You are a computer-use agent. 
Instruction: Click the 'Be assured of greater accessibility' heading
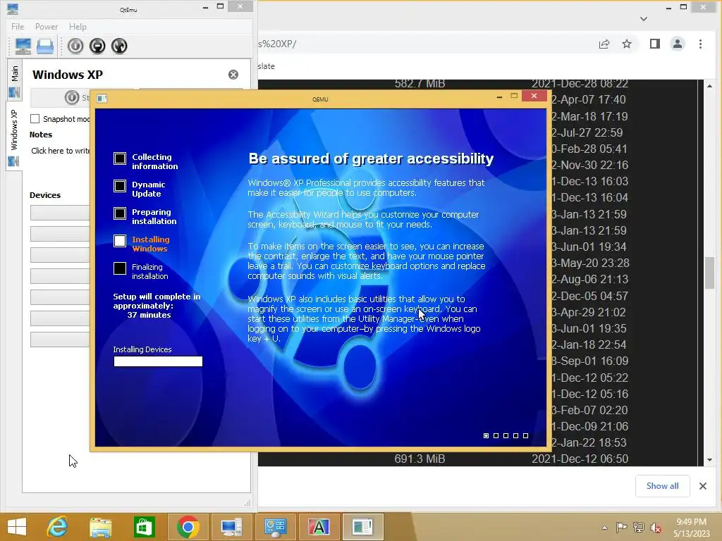pyautogui.click(x=371, y=158)
